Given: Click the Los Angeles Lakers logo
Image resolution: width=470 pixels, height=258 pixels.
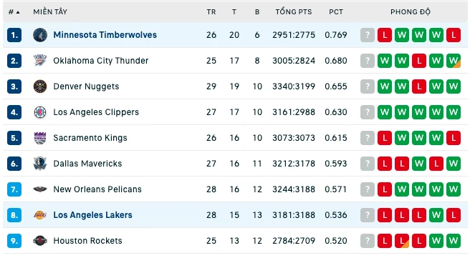Looking at the screenshot, I should tap(40, 215).
